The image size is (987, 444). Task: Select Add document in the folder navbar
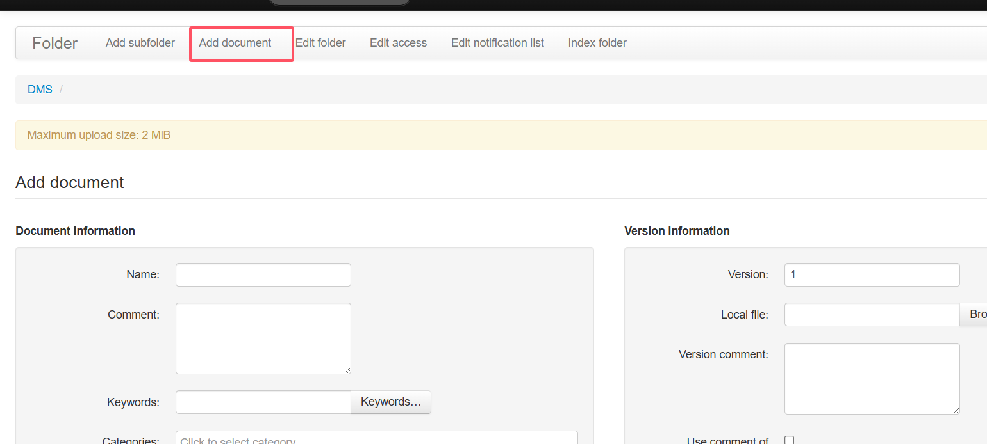tap(235, 43)
